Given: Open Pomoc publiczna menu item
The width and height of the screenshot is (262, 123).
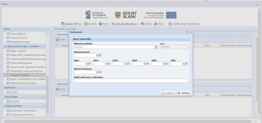Looking at the screenshot, I should tap(18, 34).
